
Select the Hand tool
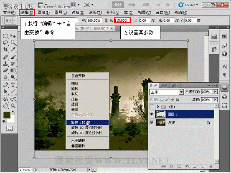pos(5,105)
